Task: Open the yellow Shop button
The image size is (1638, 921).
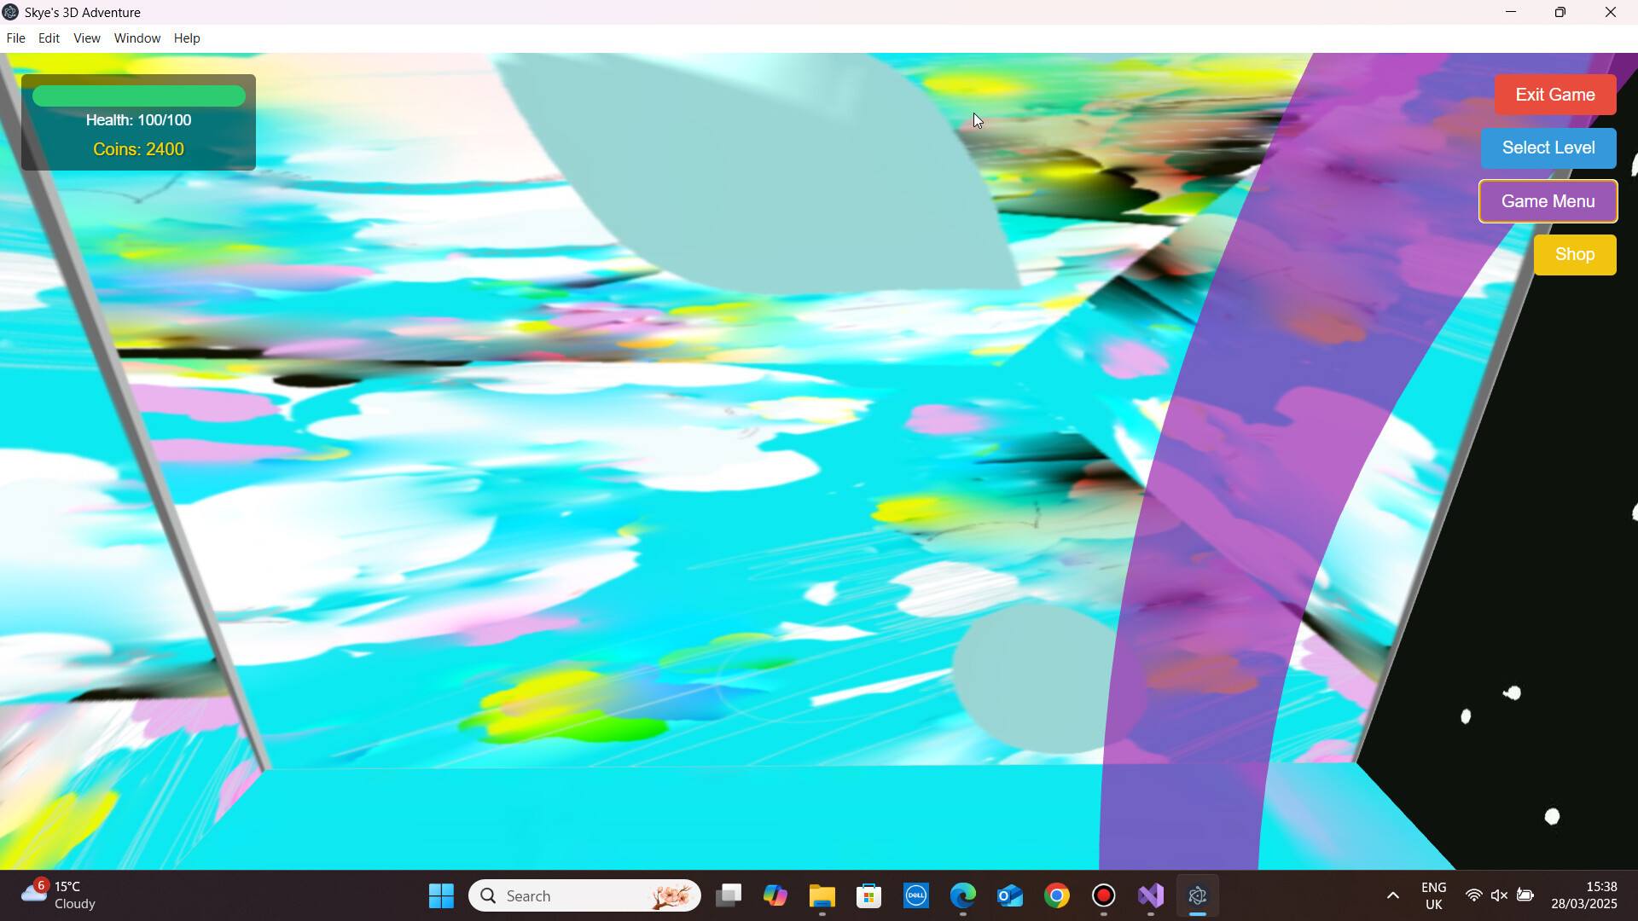Action: 1574,254
